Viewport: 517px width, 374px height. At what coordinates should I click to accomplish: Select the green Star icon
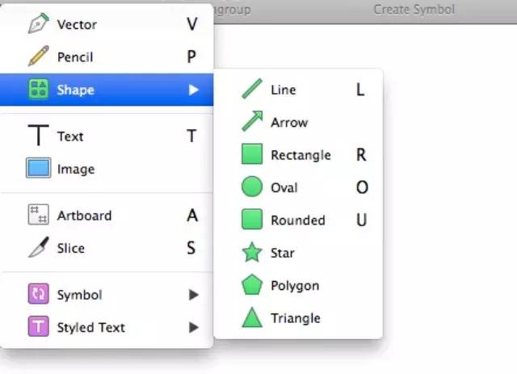[252, 253]
